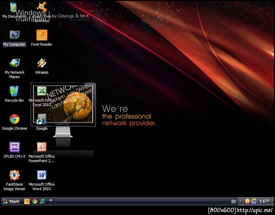Image resolution: width=275 pixels, height=215 pixels.
Task: Launch Chrome from Quick Launch bar
Action: pyautogui.click(x=35, y=201)
